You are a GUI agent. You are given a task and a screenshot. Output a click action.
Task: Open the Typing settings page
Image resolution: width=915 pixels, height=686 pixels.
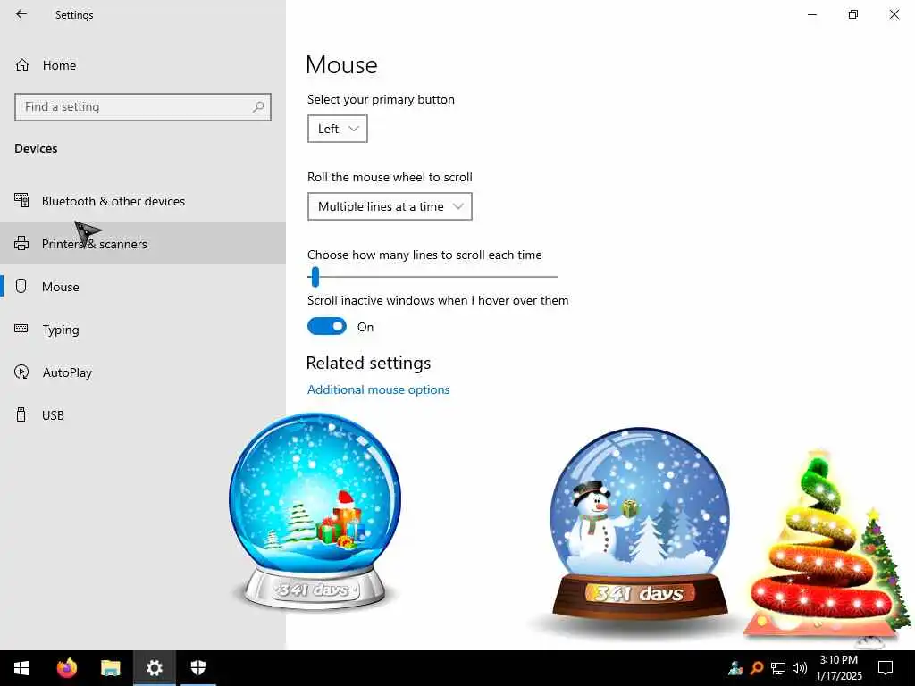(143, 329)
